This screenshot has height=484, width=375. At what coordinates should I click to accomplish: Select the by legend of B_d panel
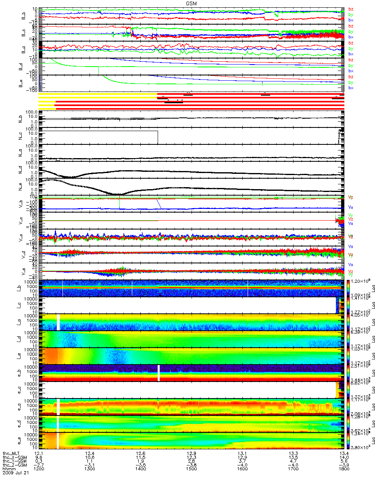tap(351, 65)
